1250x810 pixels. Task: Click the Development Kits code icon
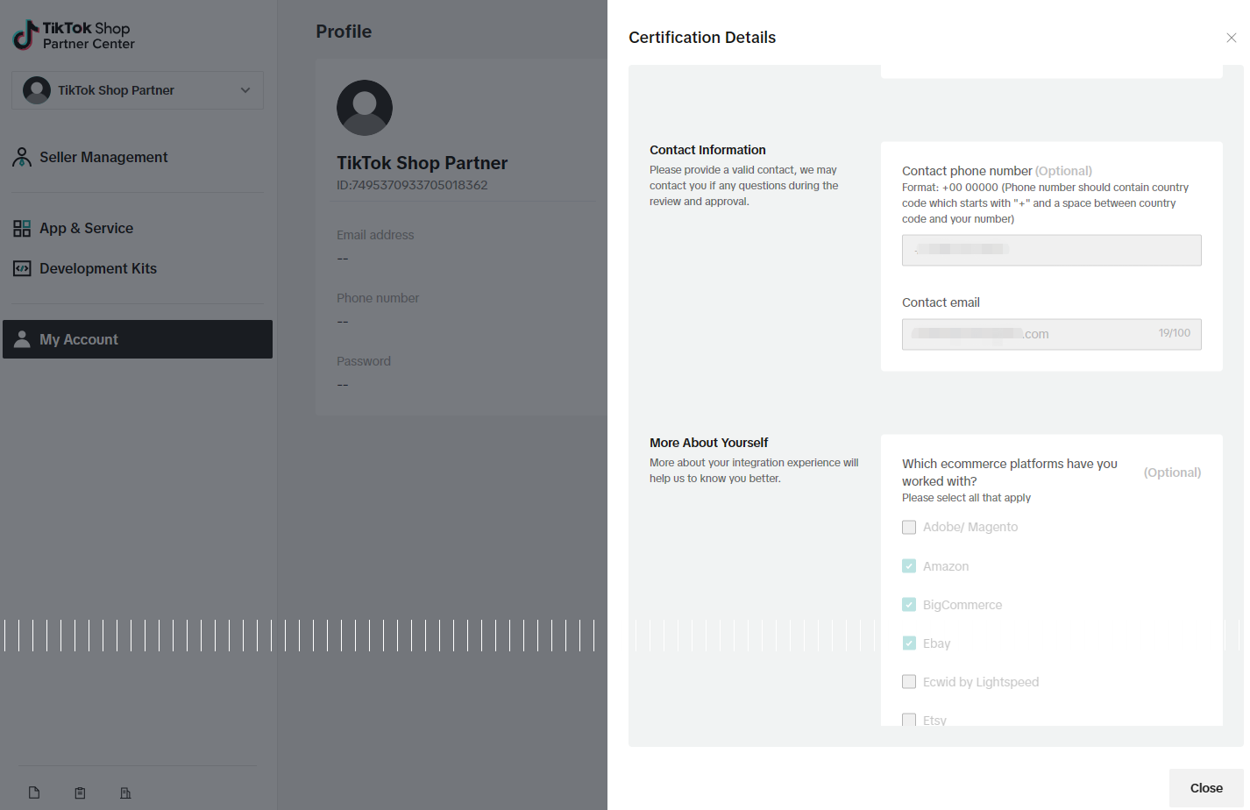[x=22, y=269]
